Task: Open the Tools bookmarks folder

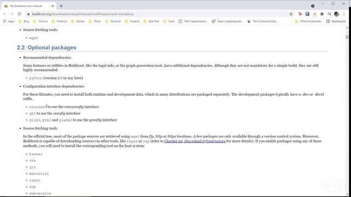Action: (169, 21)
